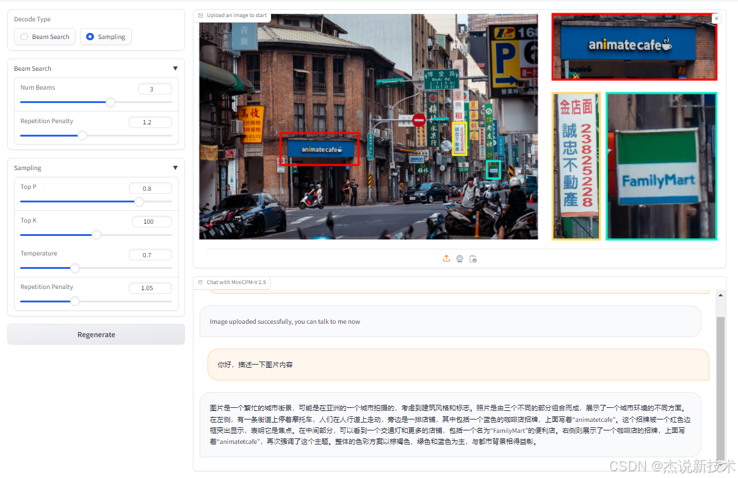The image size is (738, 478).
Task: Click the long Chinese image description reply
Action: 450,425
